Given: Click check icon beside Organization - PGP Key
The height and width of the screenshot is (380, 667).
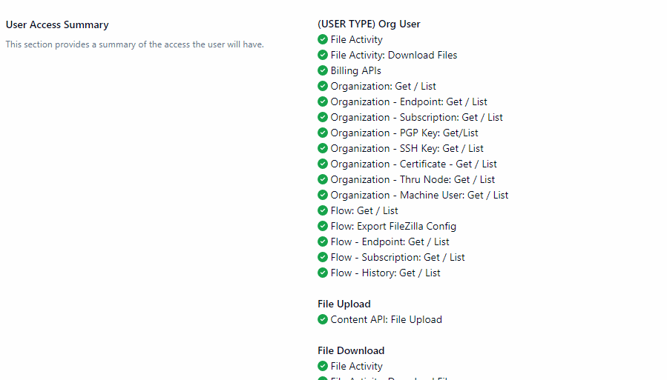Looking at the screenshot, I should [323, 133].
